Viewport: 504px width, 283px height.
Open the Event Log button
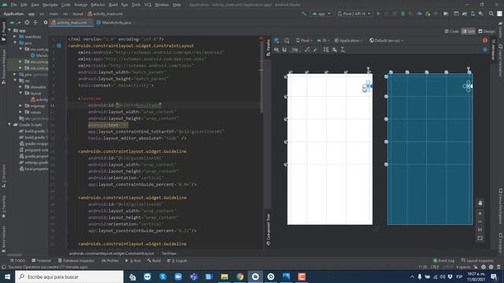click(x=443, y=260)
